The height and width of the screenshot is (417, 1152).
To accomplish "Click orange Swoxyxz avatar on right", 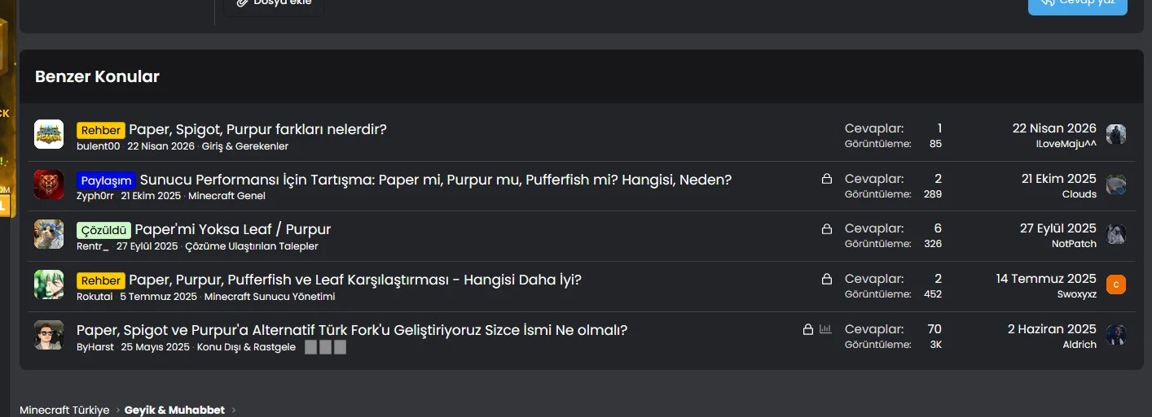I will click(x=1116, y=285).
